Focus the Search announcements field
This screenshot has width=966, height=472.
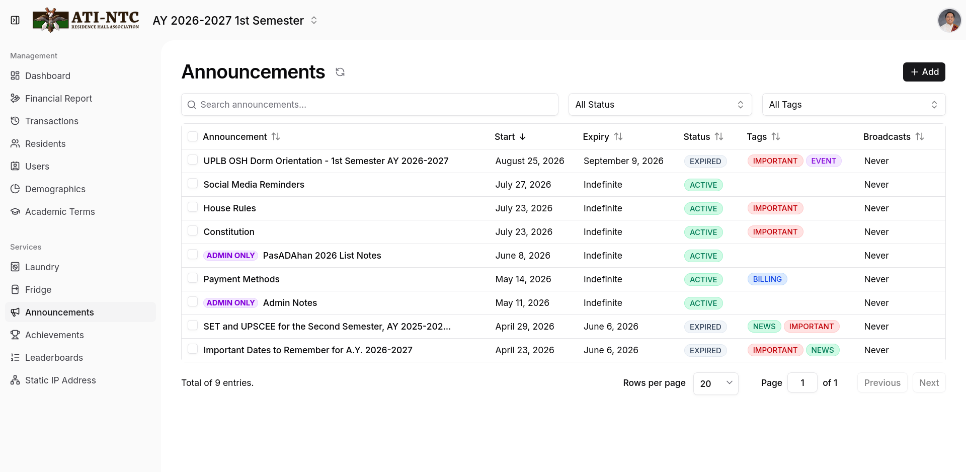pos(370,105)
